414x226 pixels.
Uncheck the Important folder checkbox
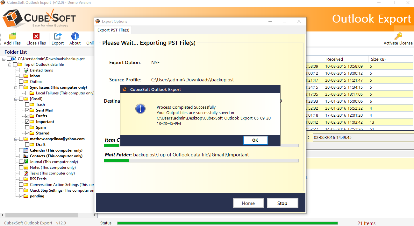(x=27, y=122)
